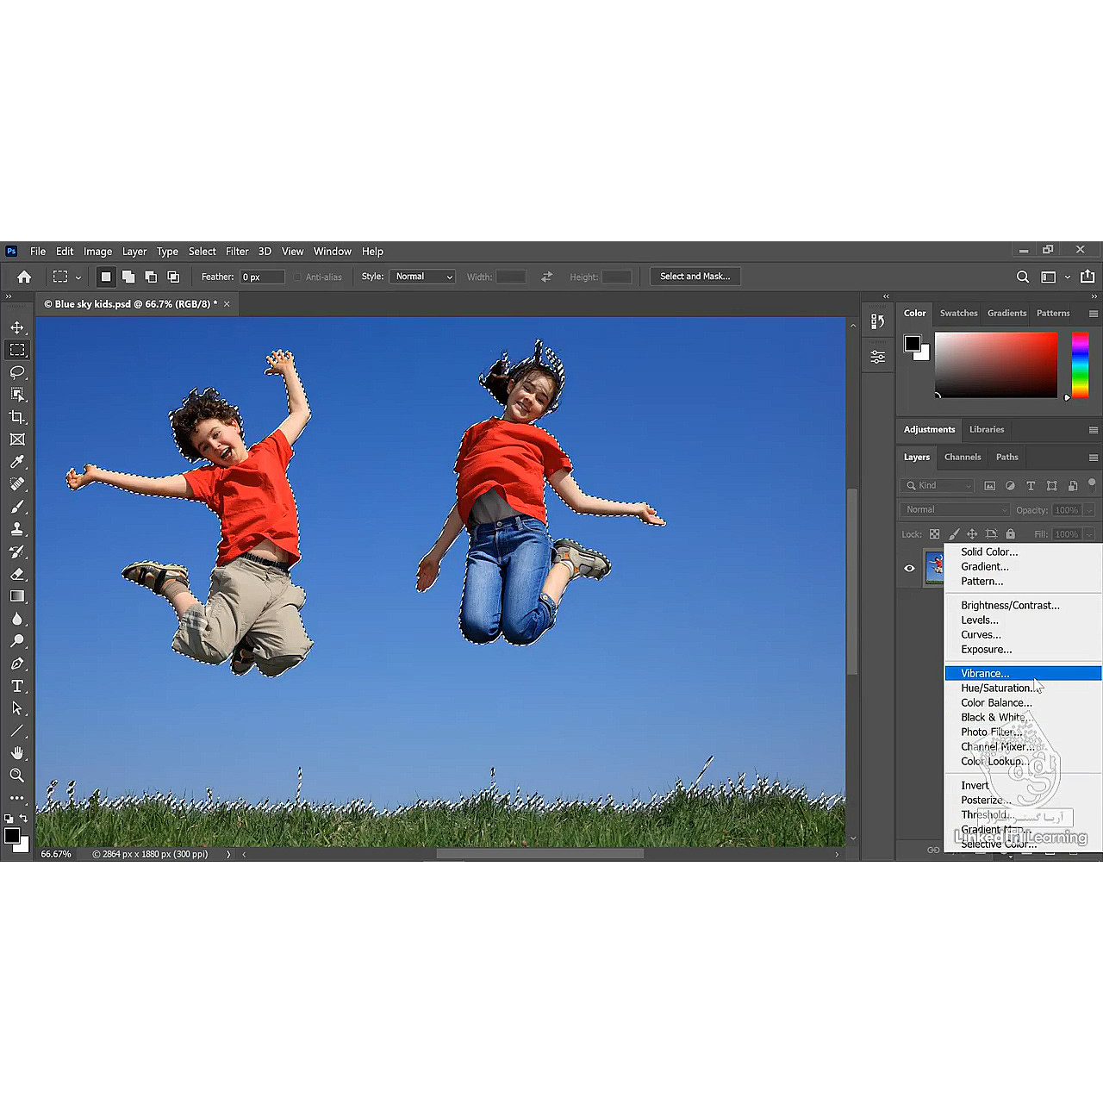Open the layer Kind filter dropdown
Viewport: 1103px width, 1103px height.
point(938,485)
